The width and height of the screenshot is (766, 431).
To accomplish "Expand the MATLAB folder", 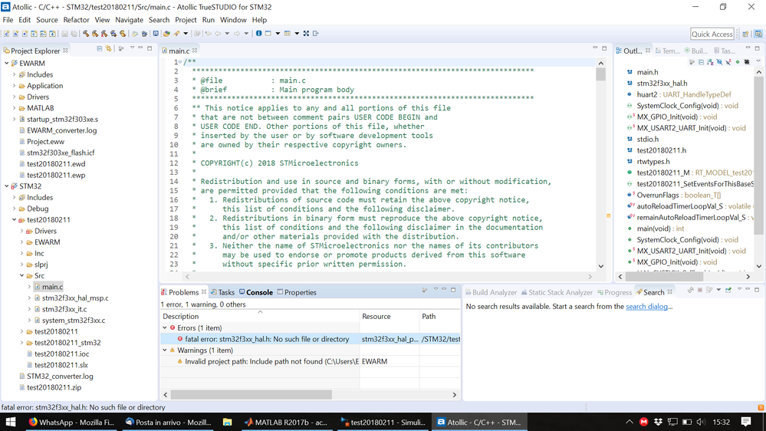I will (14, 108).
